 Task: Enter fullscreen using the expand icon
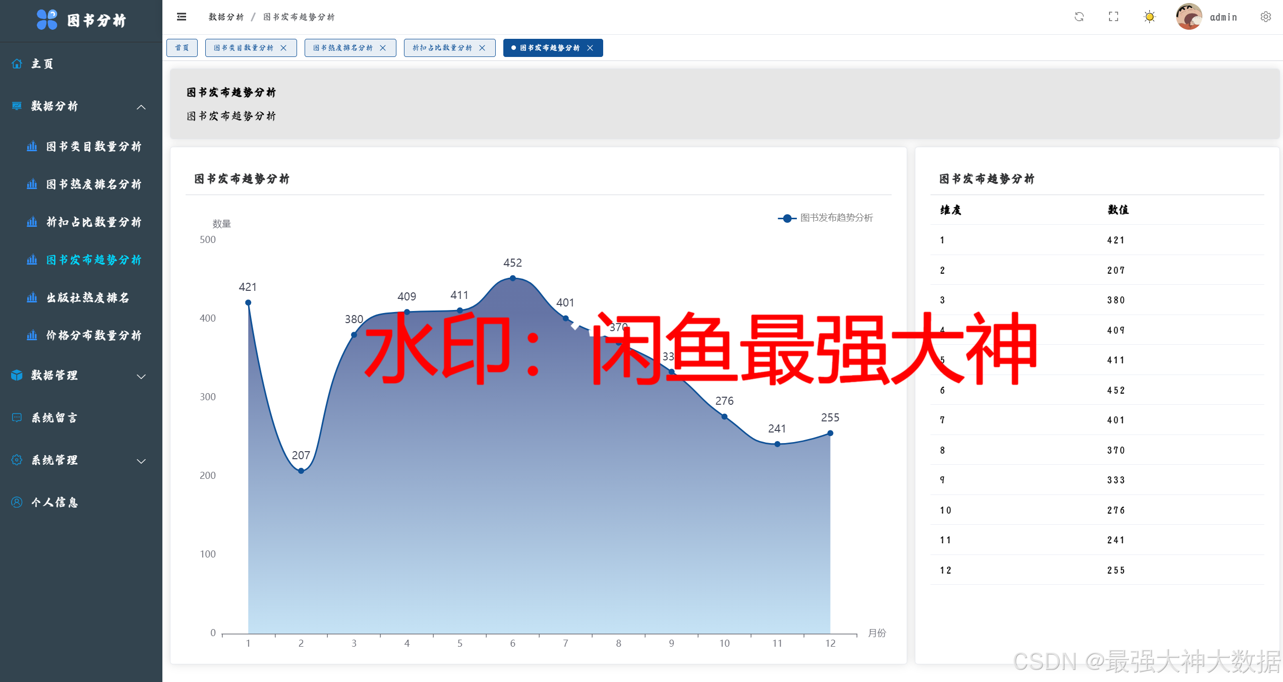click(1114, 17)
